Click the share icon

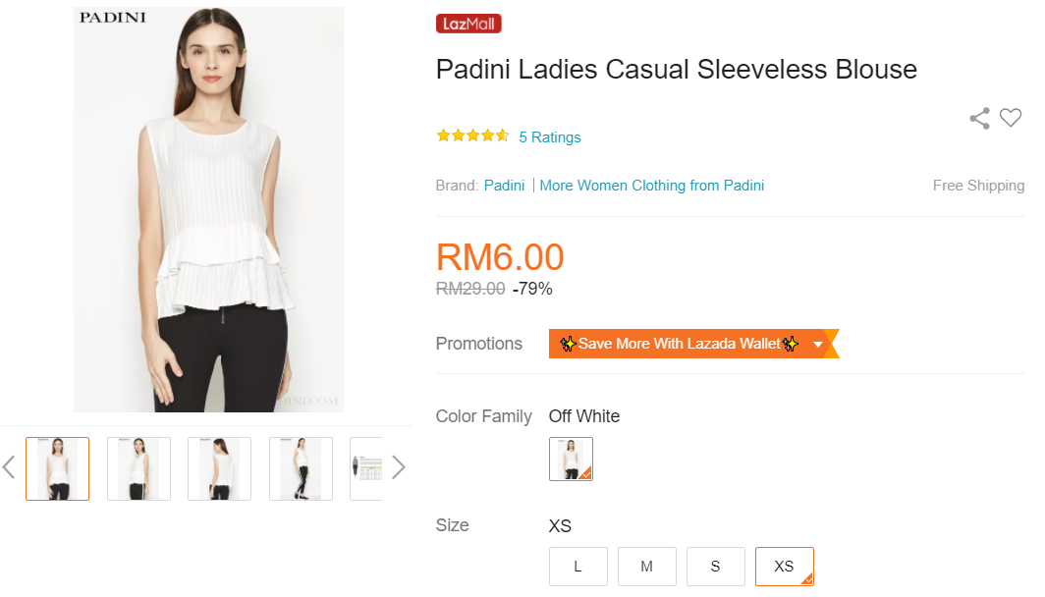[x=979, y=119]
